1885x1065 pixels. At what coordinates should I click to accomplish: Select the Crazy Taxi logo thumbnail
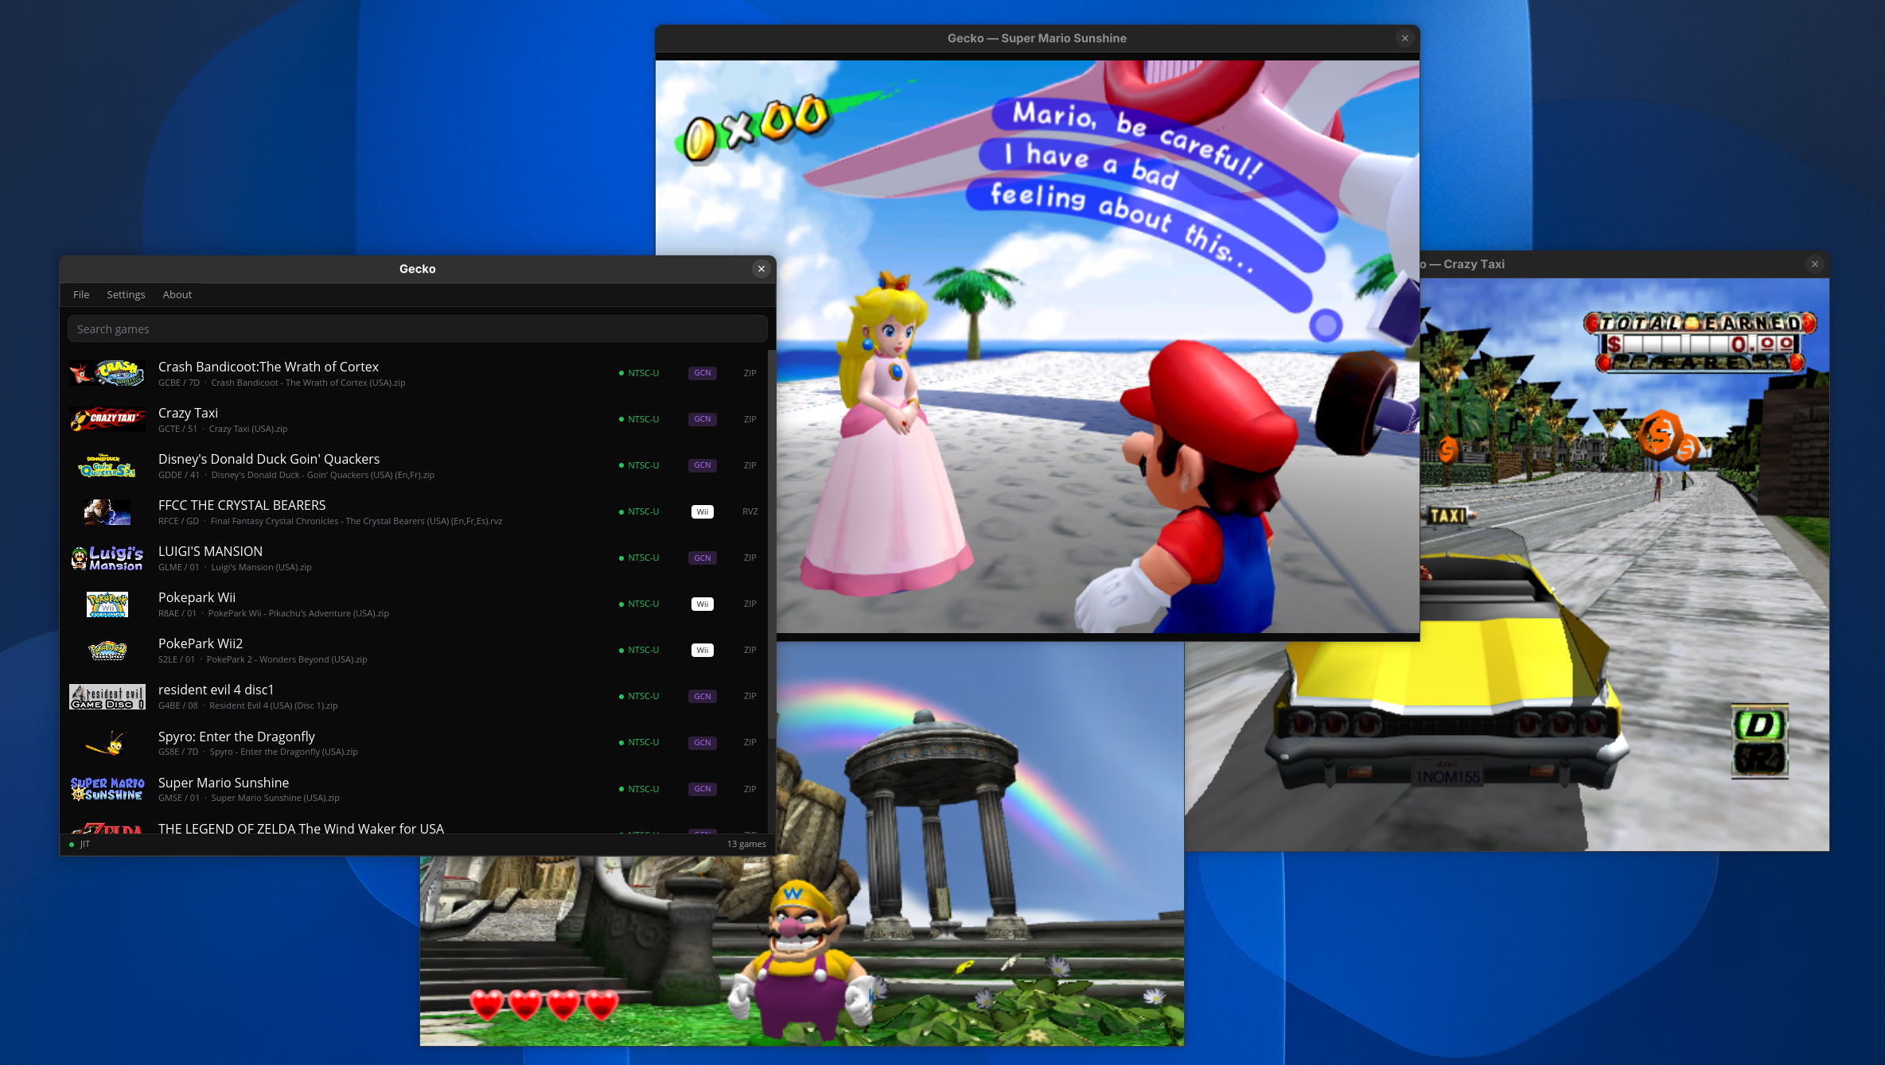107,419
